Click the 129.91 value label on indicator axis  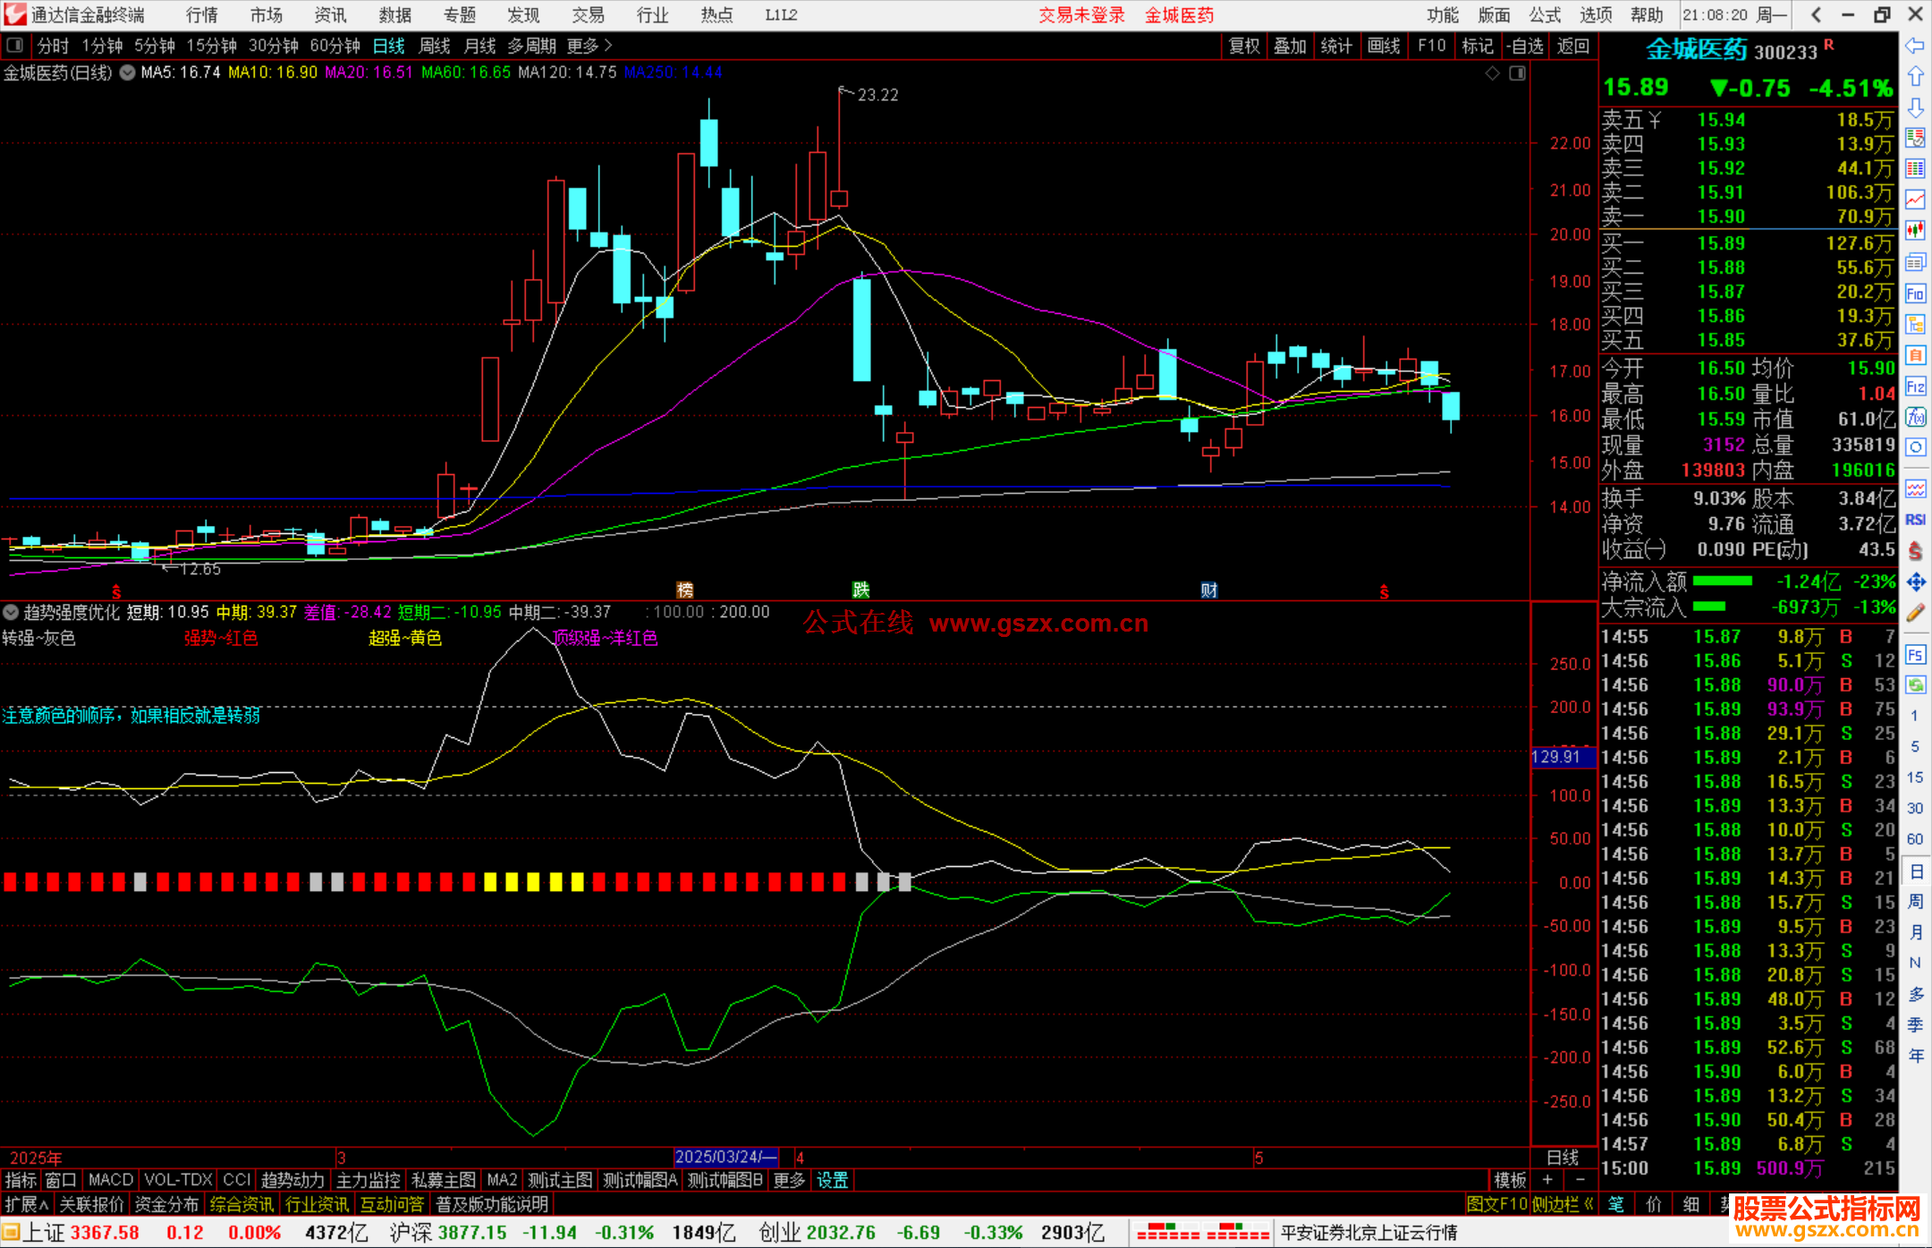pyautogui.click(x=1562, y=757)
